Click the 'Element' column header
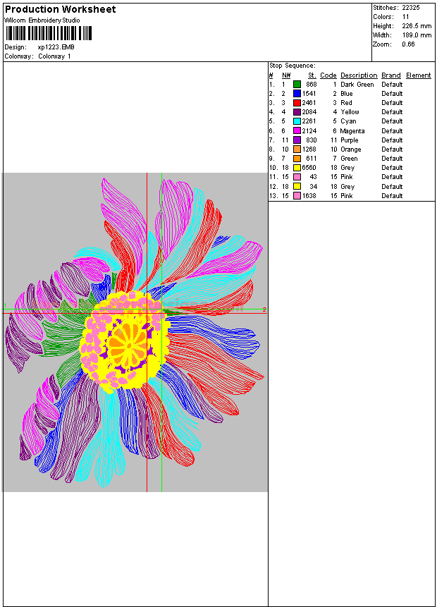The width and height of the screenshot is (437, 607). click(419, 75)
